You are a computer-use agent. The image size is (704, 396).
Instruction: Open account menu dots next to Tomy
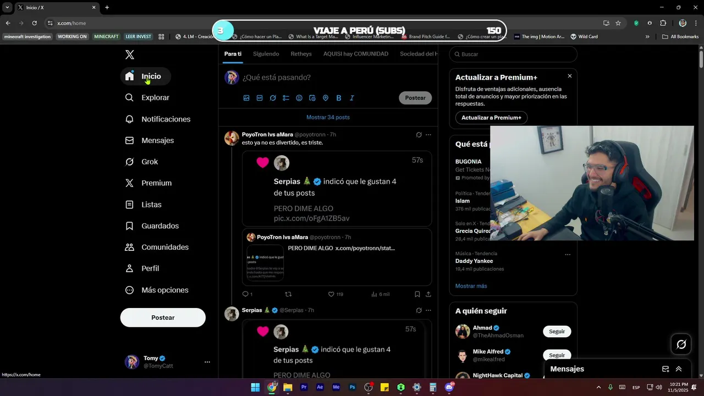[207, 362]
